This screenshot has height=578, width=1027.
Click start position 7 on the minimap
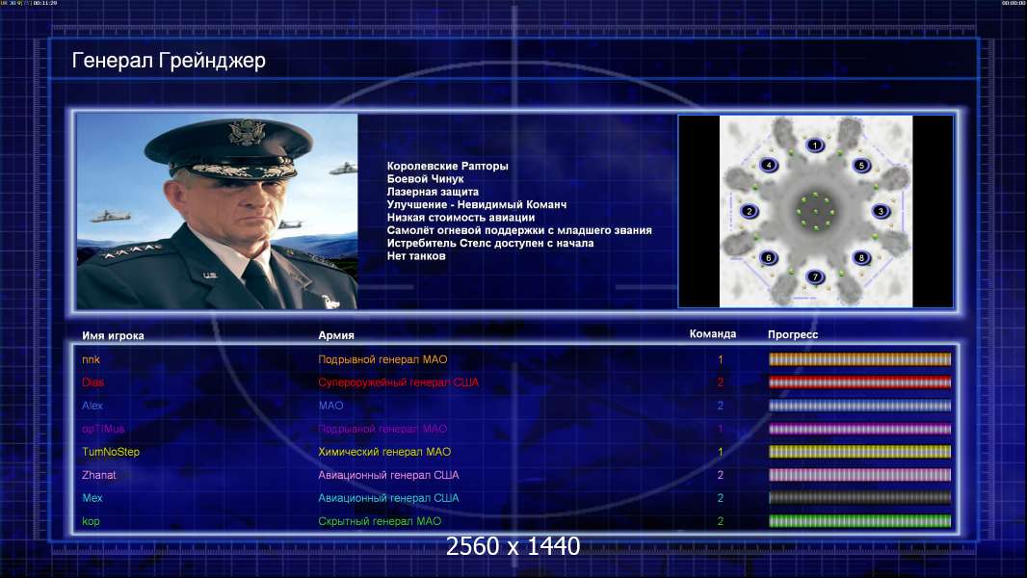815,276
